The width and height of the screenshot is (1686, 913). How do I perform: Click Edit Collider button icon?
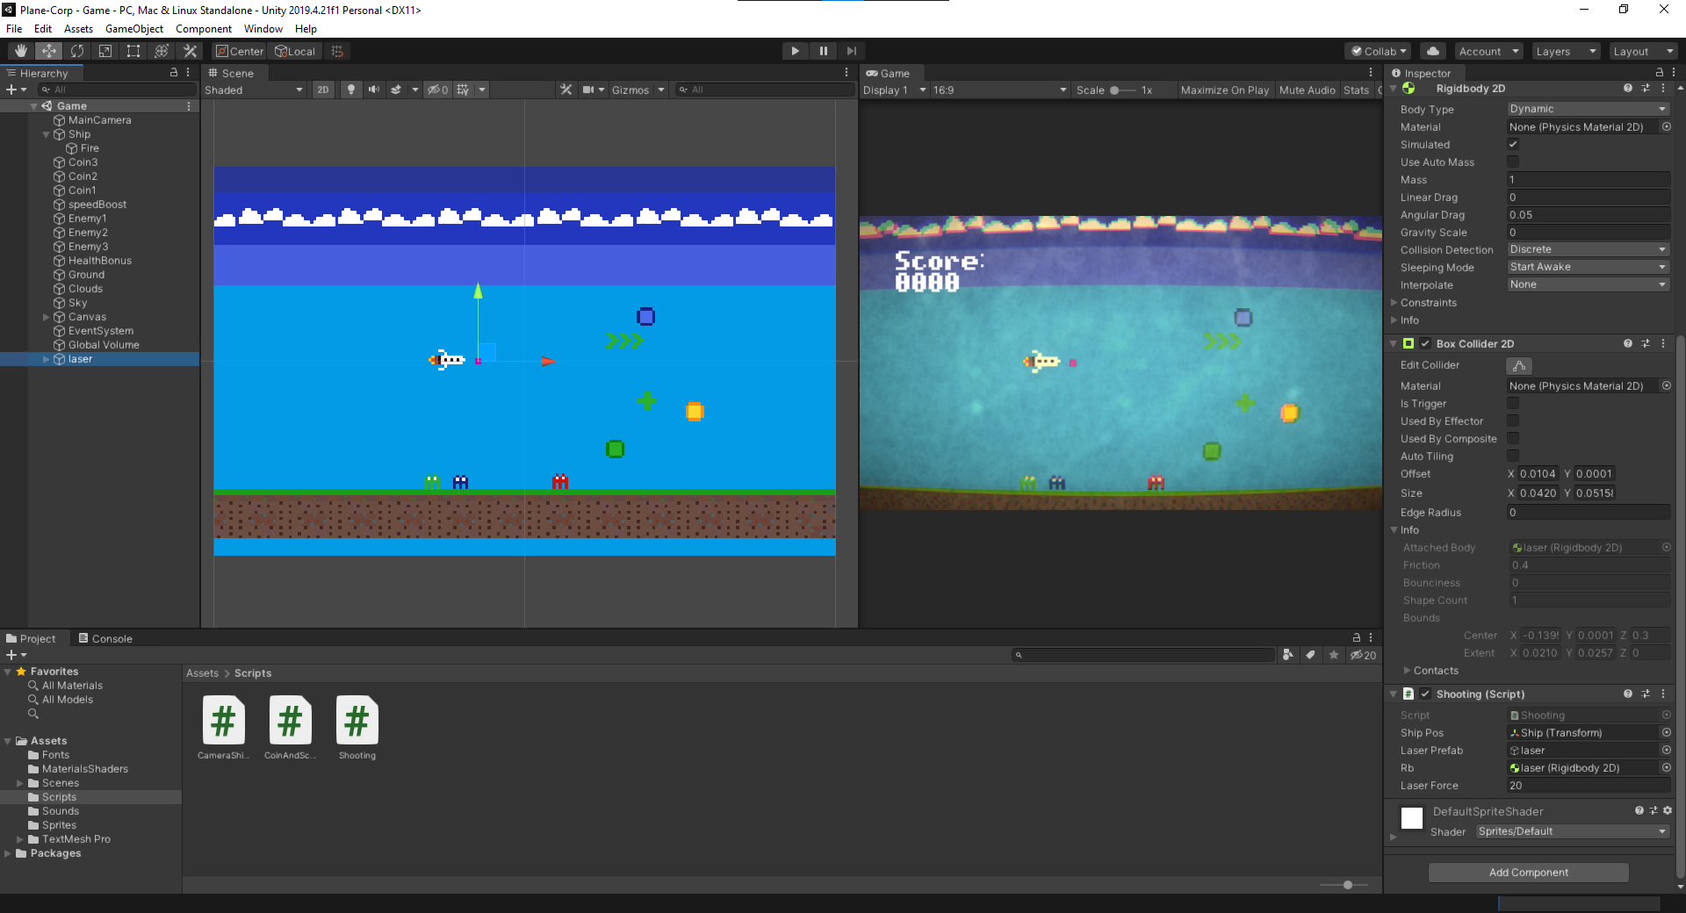pos(1519,365)
